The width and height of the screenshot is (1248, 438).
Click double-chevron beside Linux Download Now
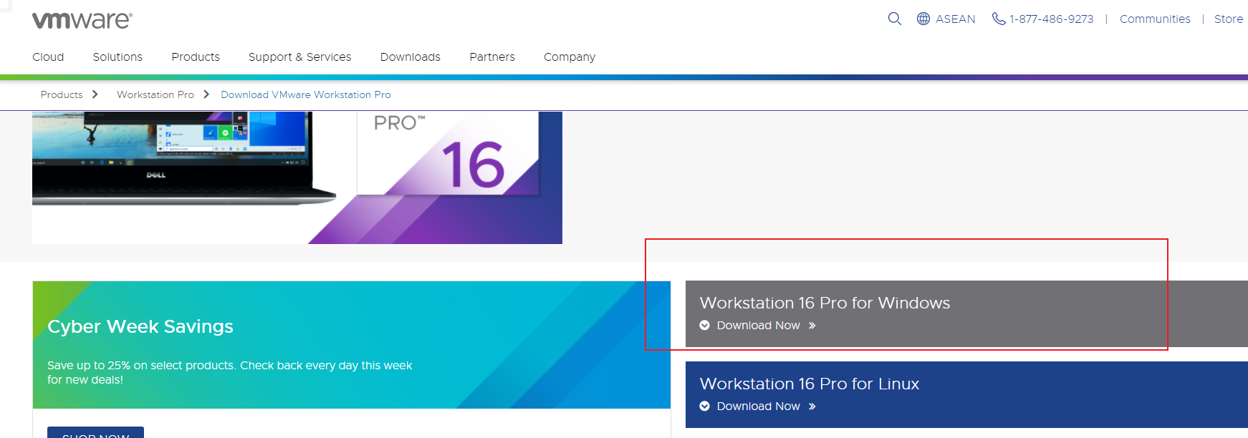point(812,407)
